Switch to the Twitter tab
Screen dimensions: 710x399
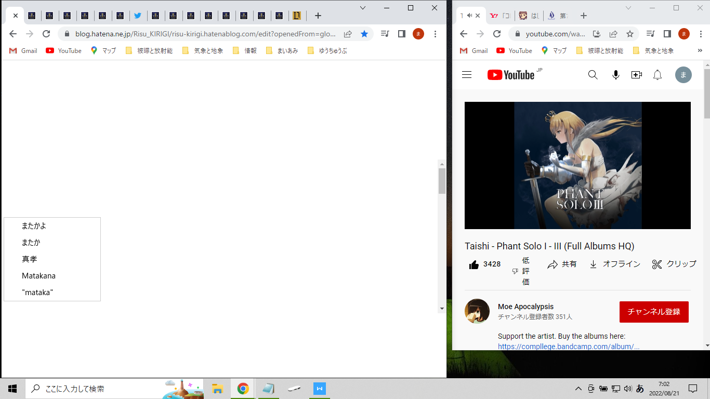pyautogui.click(x=138, y=16)
